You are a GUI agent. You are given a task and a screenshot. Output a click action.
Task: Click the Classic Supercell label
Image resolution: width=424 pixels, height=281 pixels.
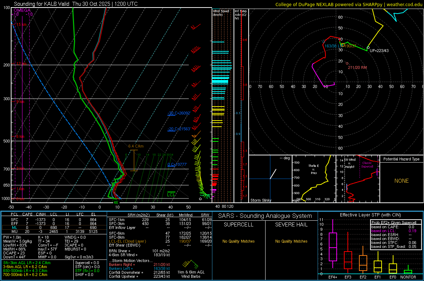click(x=367, y=165)
